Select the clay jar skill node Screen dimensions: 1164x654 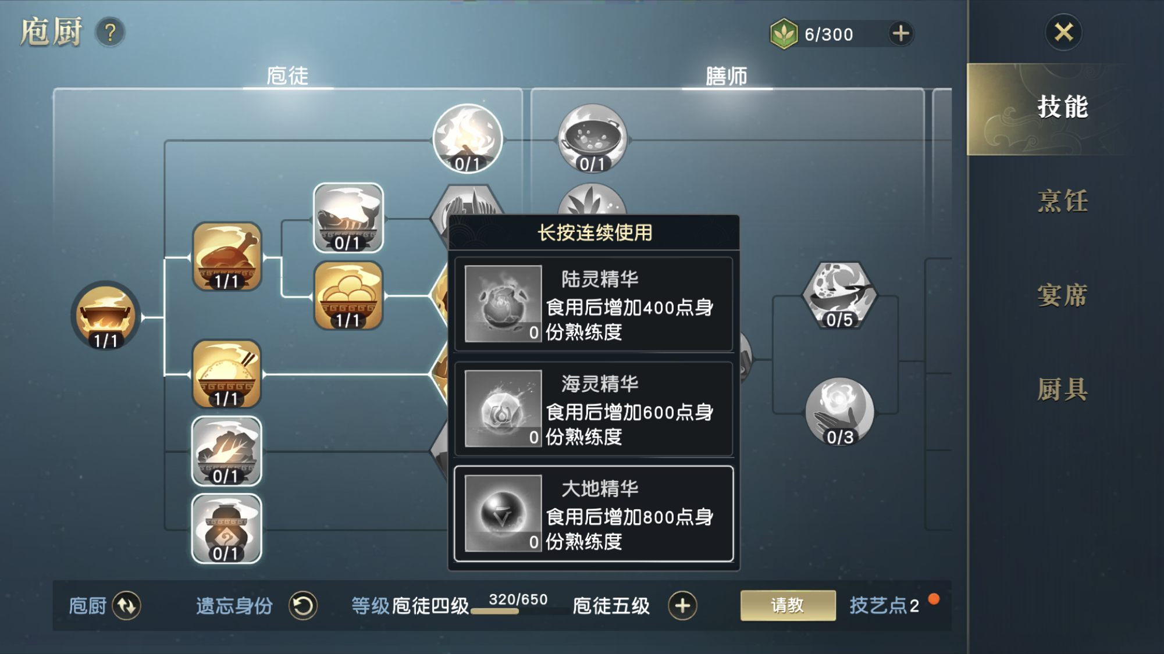coord(227,528)
